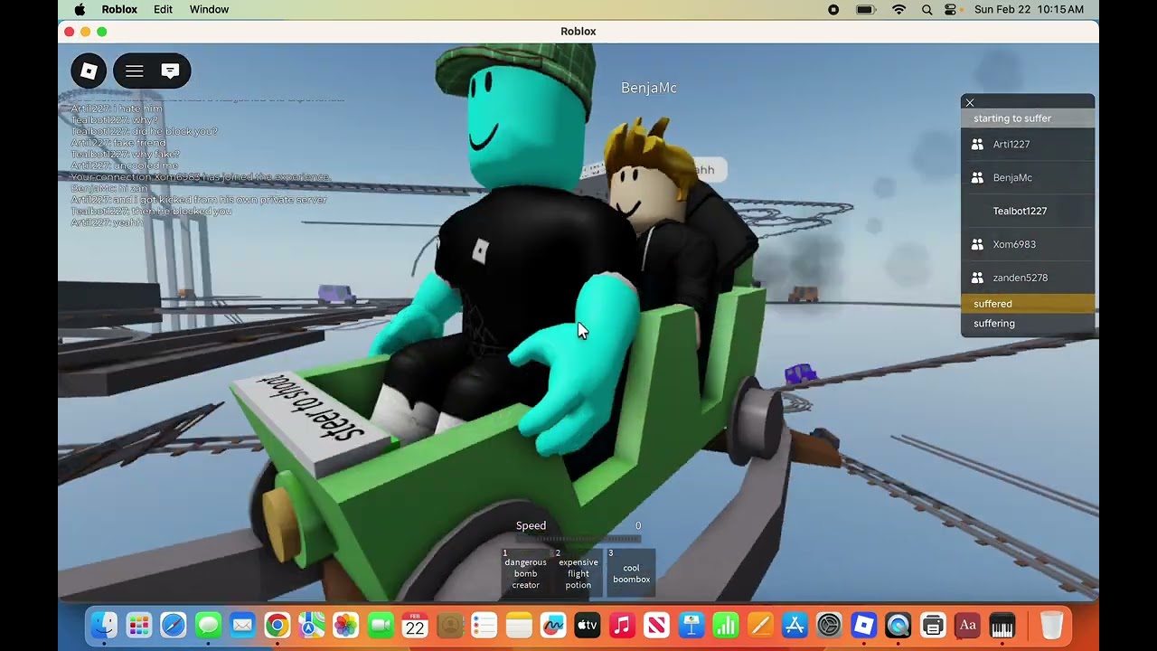Open App Store from the Dock
The image size is (1157, 651).
[x=795, y=625]
